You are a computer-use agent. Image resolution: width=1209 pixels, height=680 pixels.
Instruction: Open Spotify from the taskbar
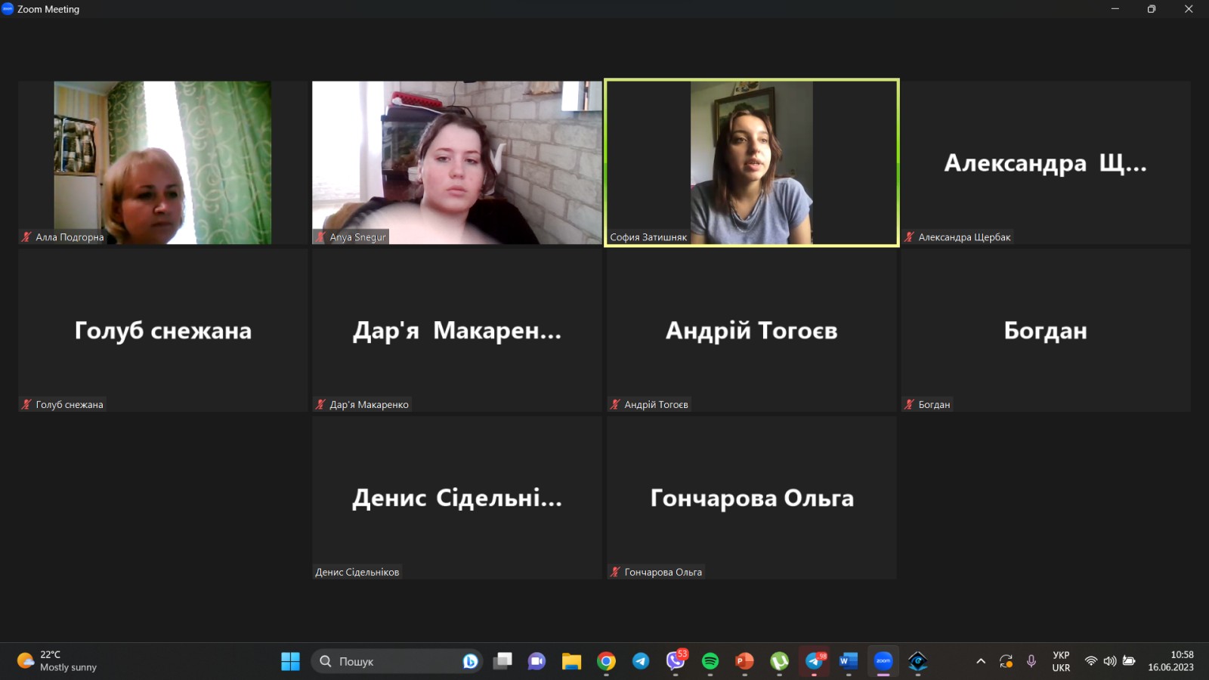[710, 661]
